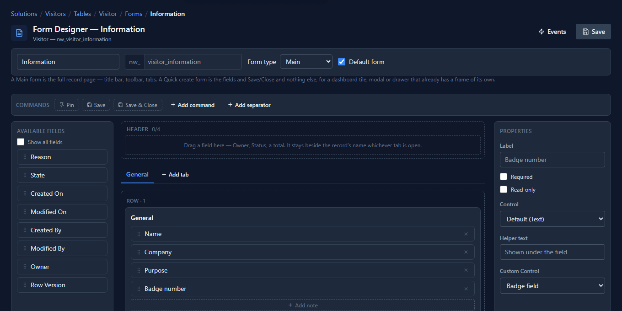Enable Show all fields checkbox

(x=21, y=142)
